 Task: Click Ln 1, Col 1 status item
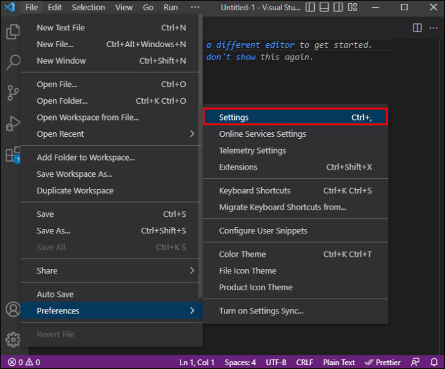pos(197,362)
